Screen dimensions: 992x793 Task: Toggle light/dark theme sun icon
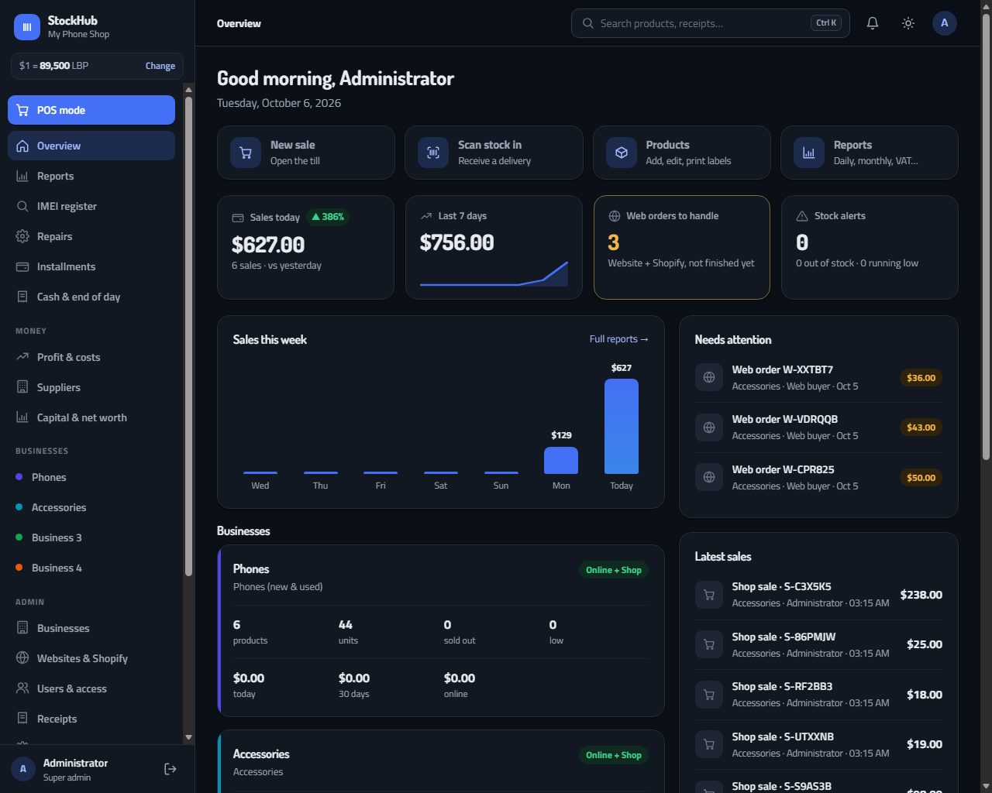pos(908,23)
